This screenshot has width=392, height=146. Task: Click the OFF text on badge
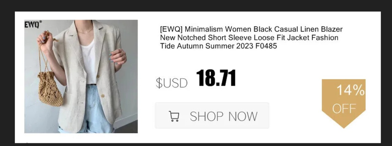click(344, 108)
